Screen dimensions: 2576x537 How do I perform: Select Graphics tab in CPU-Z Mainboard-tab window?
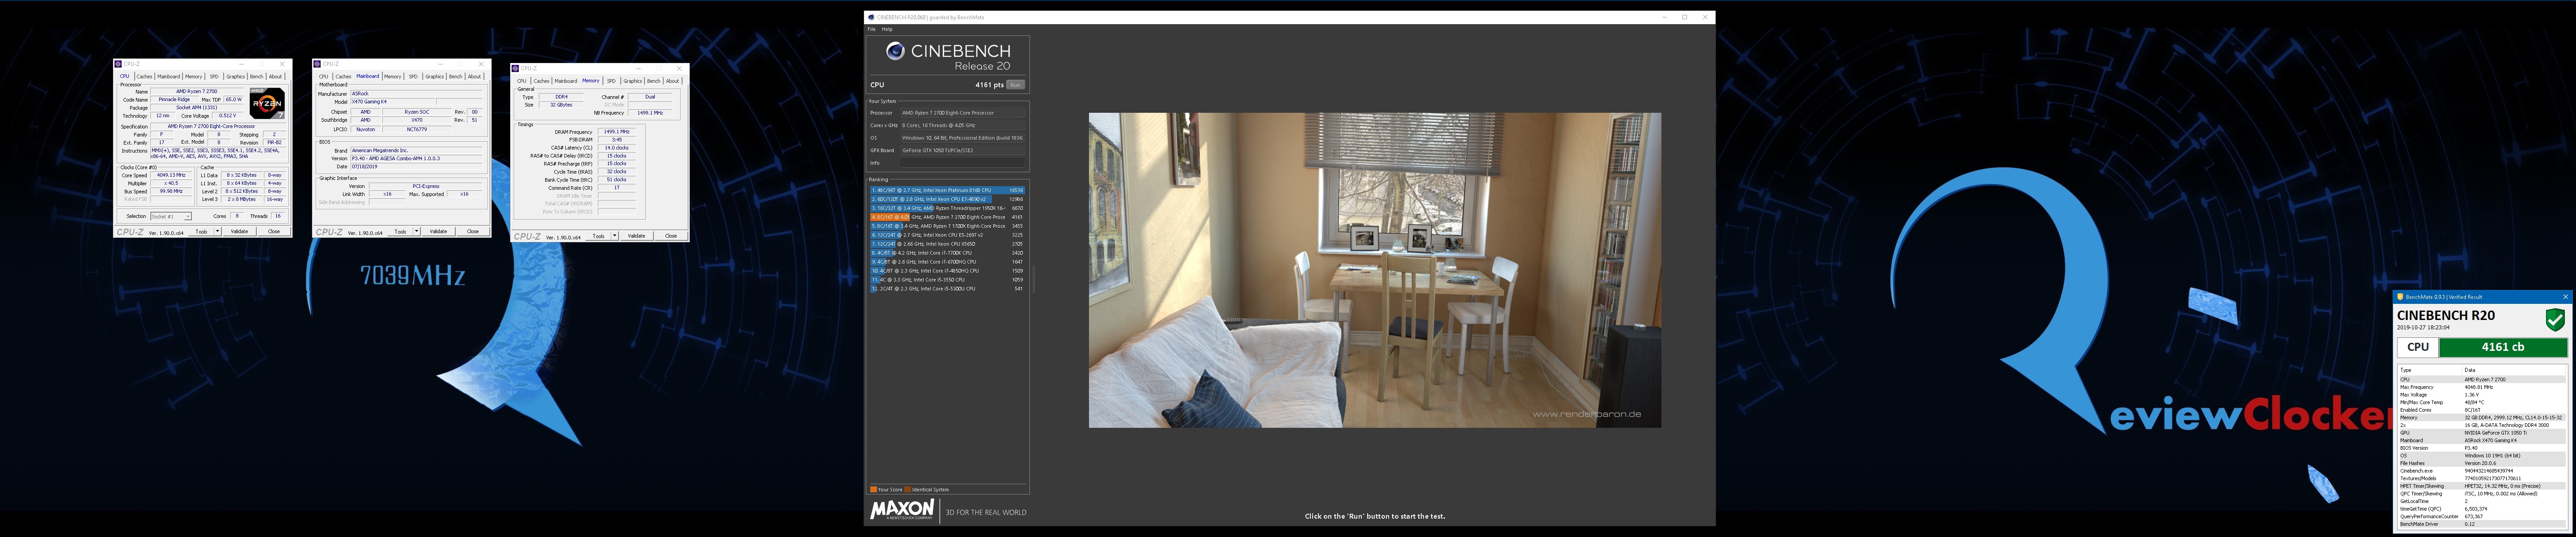click(x=435, y=76)
